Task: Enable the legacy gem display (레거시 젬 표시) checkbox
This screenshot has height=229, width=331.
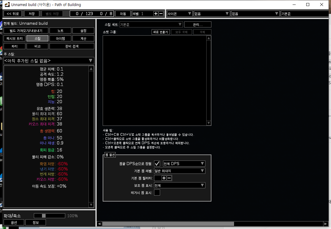Action: coord(157,192)
